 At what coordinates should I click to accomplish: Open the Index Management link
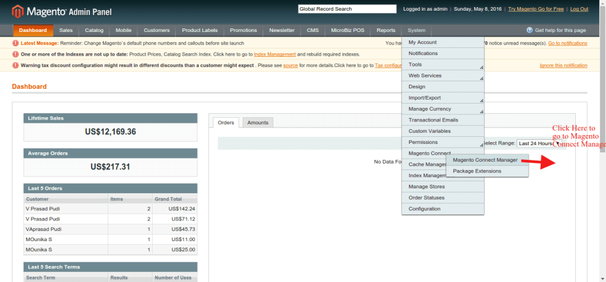275,54
